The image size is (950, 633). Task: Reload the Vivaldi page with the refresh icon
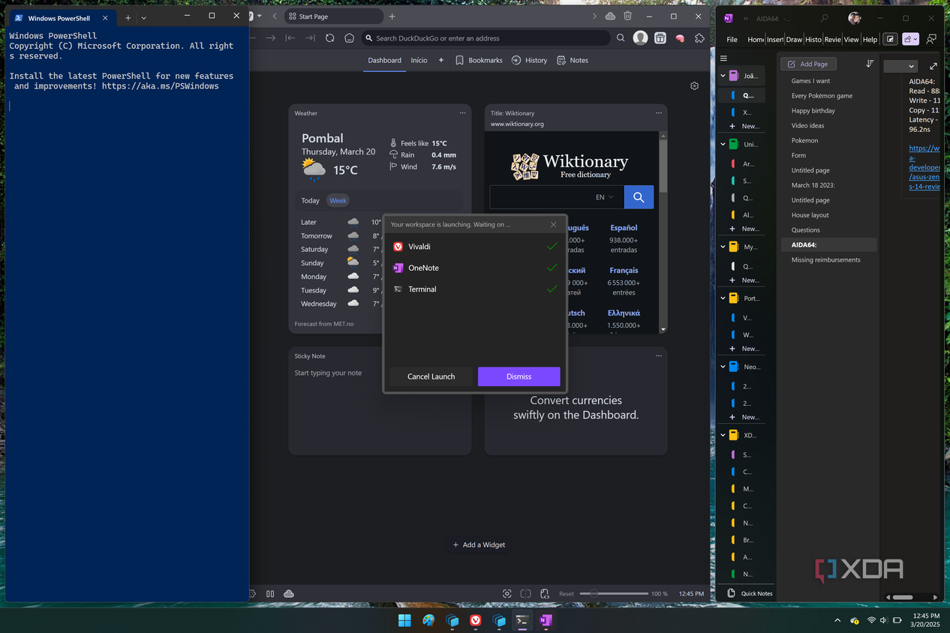[330, 38]
